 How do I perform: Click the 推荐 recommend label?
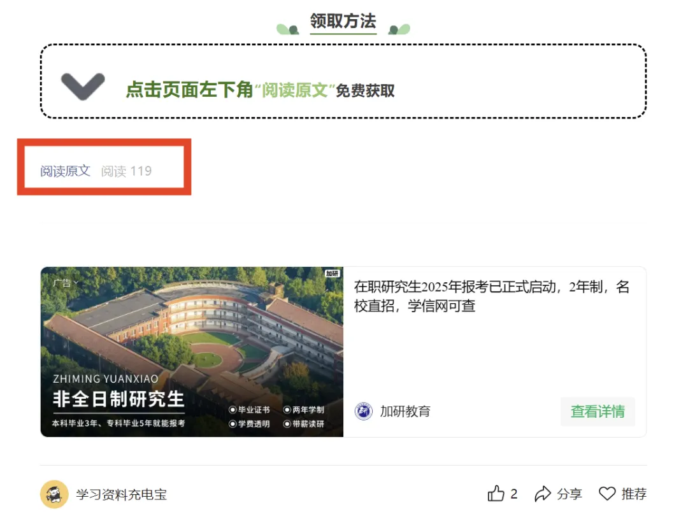(x=634, y=494)
